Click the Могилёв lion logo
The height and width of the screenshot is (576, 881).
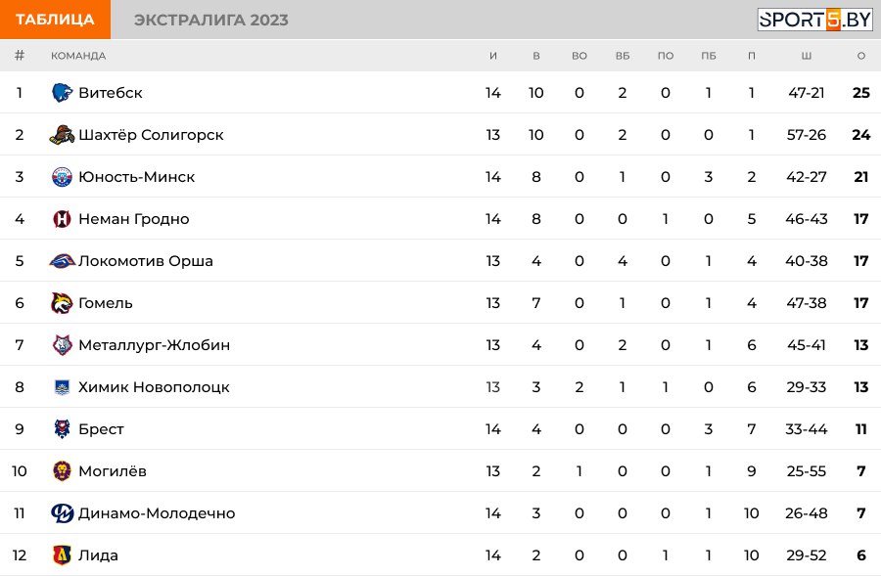click(62, 471)
